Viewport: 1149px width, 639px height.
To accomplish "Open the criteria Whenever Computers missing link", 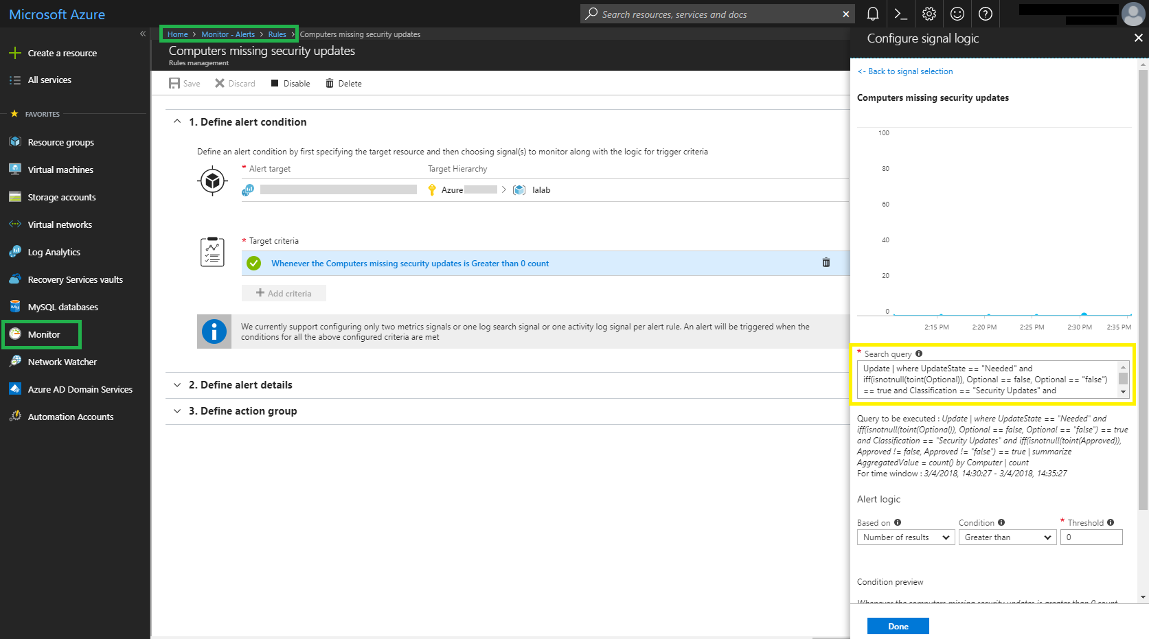I will (410, 264).
